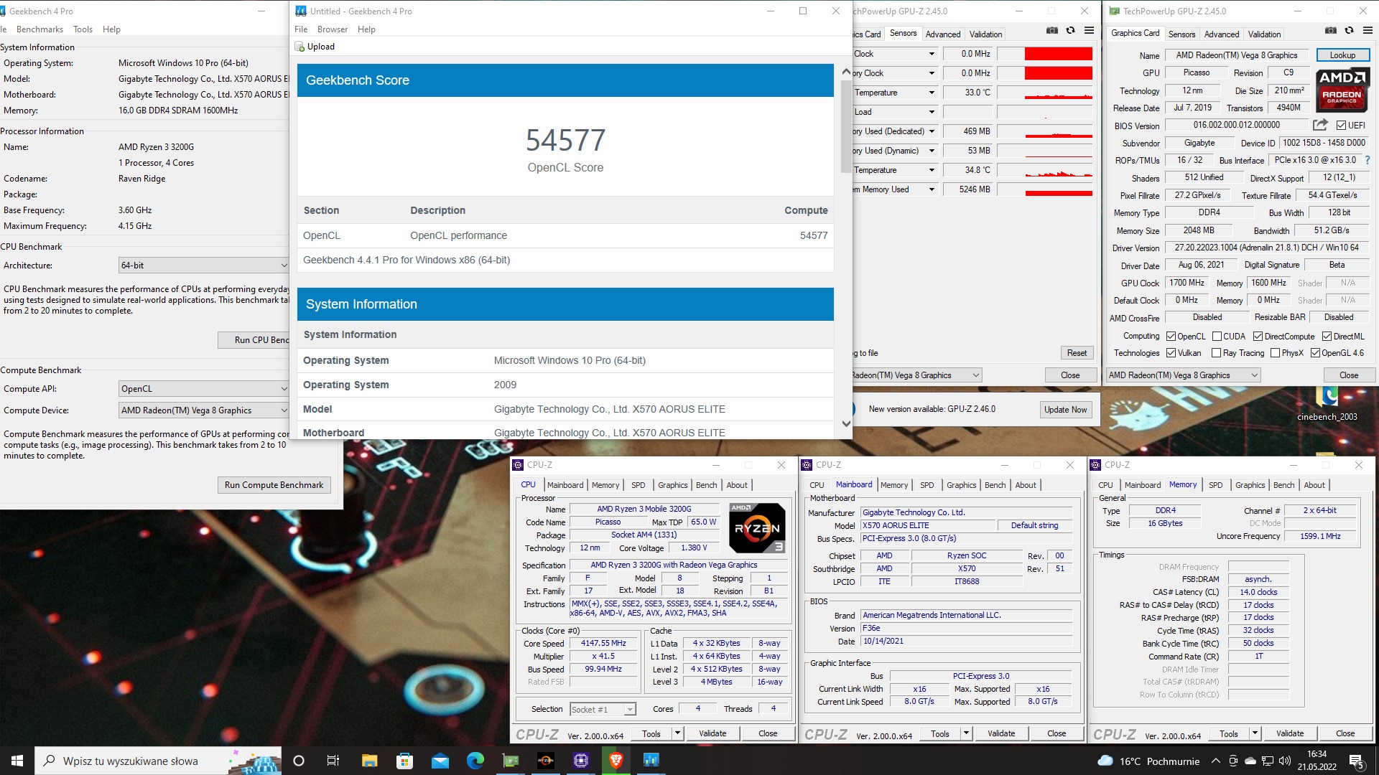Click the Lookup button in GPU-Z
The image size is (1379, 775).
(x=1342, y=55)
